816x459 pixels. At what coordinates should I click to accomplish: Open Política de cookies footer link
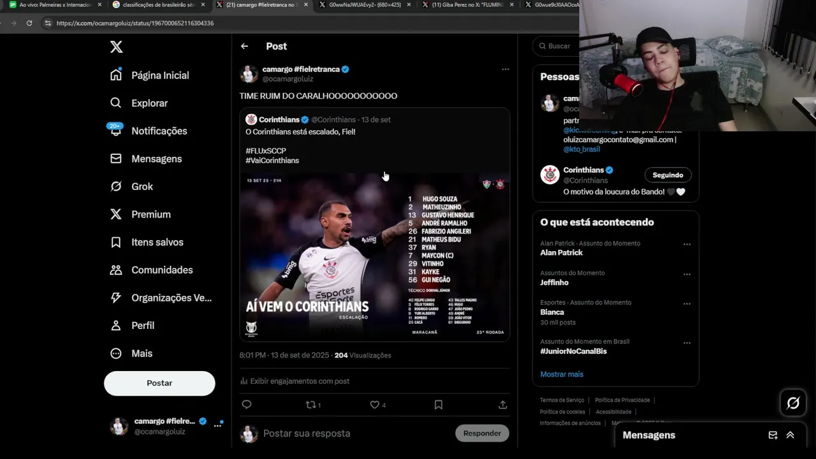pyautogui.click(x=562, y=412)
